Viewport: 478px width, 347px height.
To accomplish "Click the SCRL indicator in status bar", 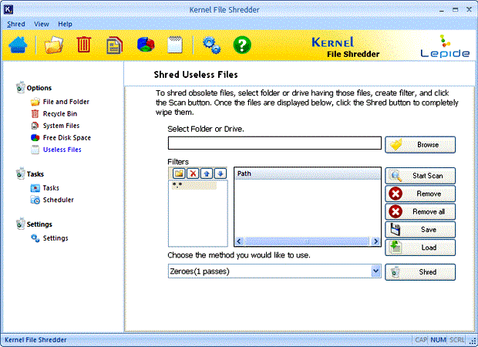I will coord(457,340).
